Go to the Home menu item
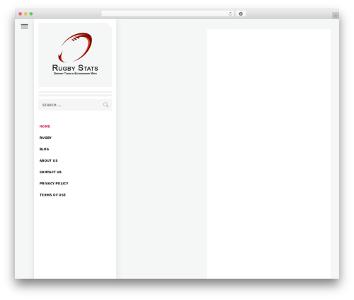 (45, 126)
